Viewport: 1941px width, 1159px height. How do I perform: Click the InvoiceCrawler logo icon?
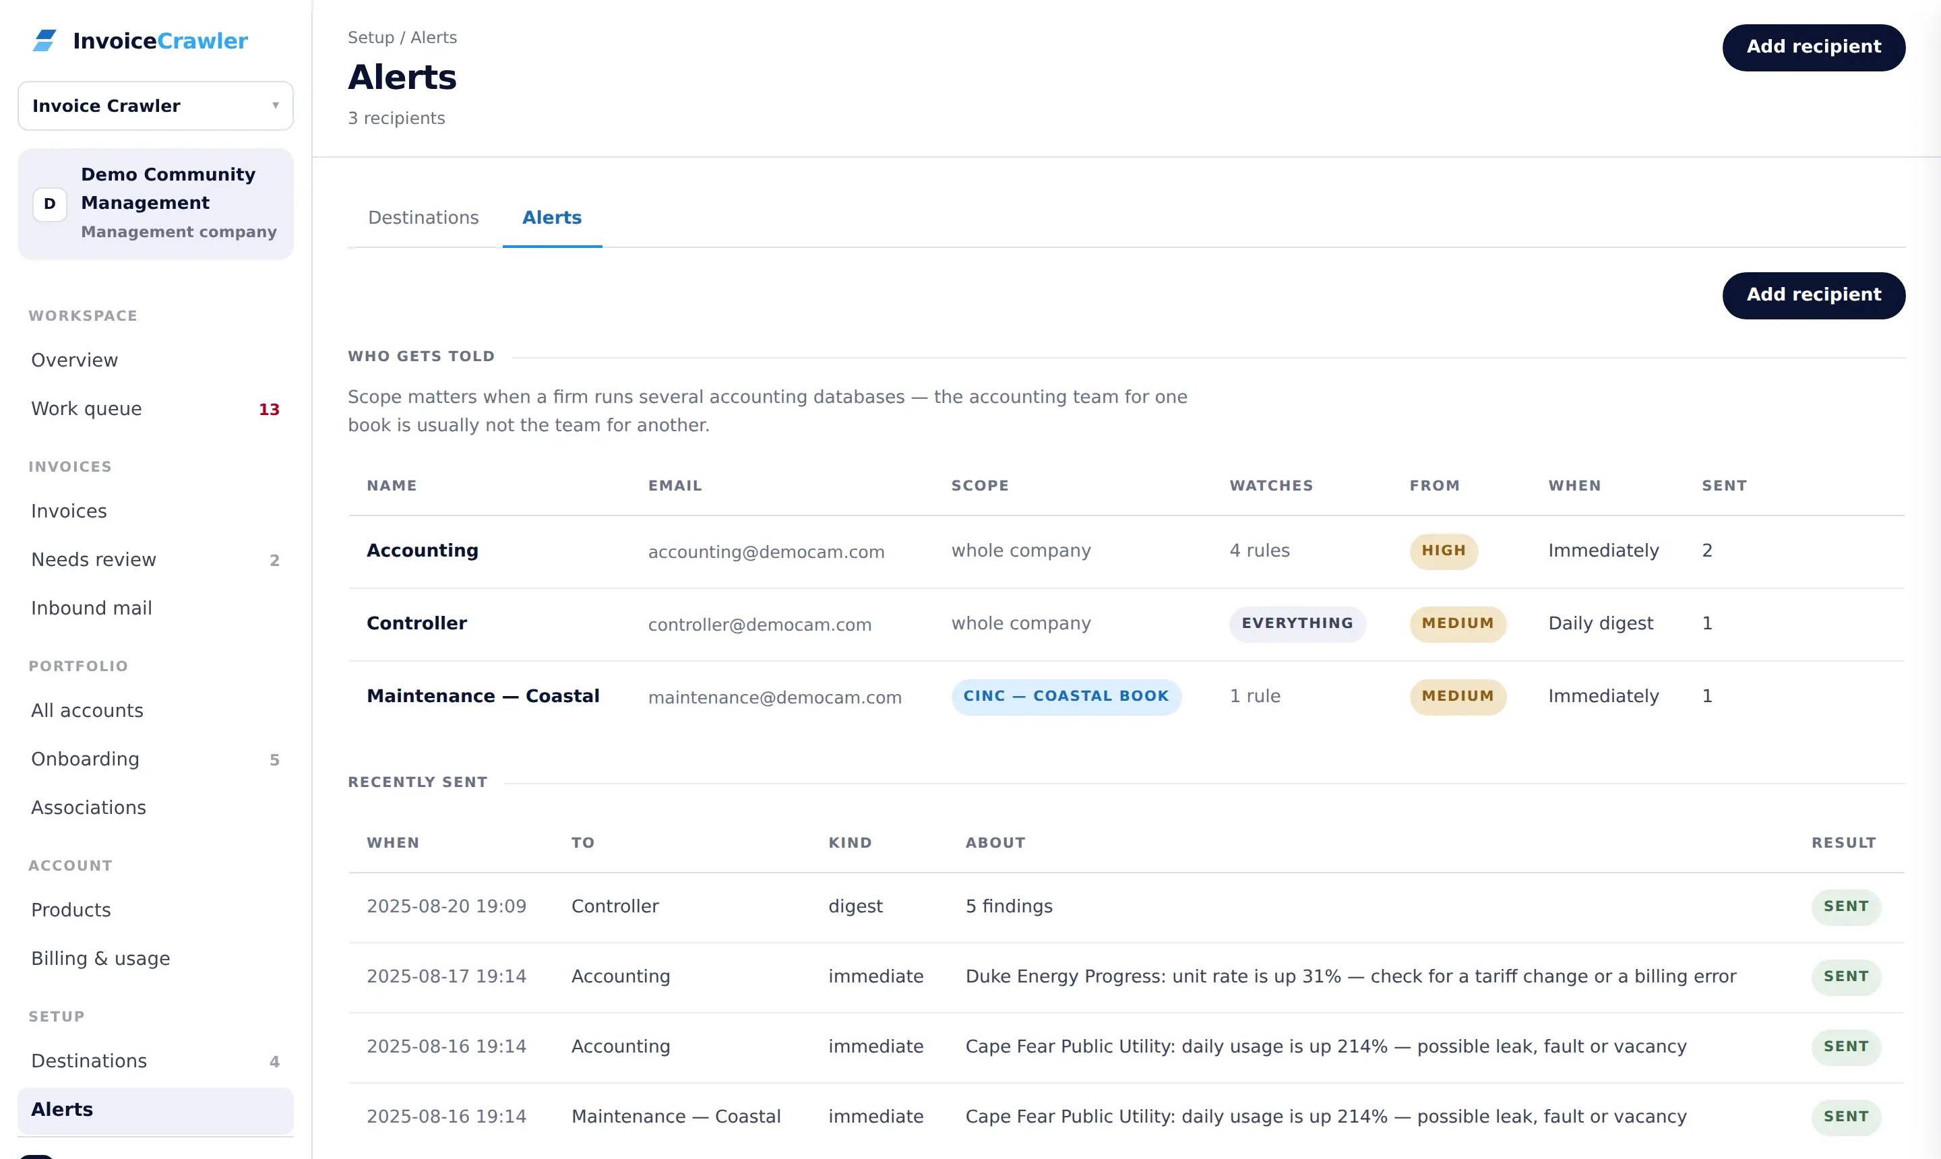click(x=44, y=40)
